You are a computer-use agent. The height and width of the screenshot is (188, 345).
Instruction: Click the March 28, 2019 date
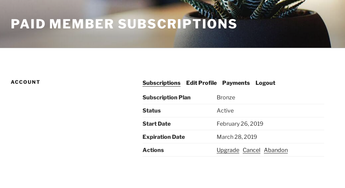[x=237, y=137]
